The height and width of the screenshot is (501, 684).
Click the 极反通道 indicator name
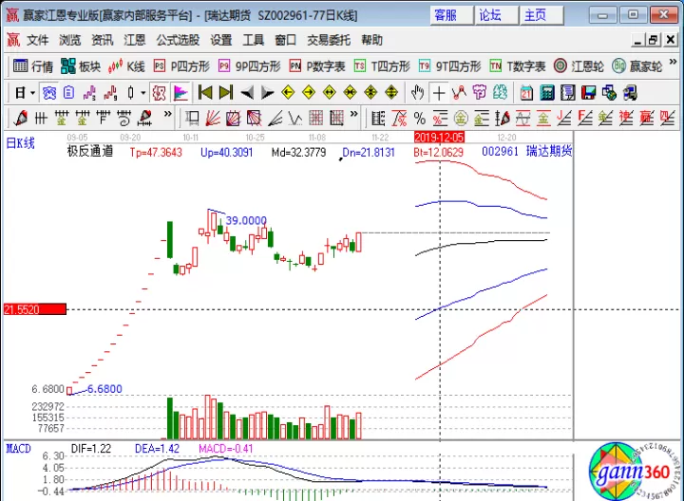[x=90, y=151]
